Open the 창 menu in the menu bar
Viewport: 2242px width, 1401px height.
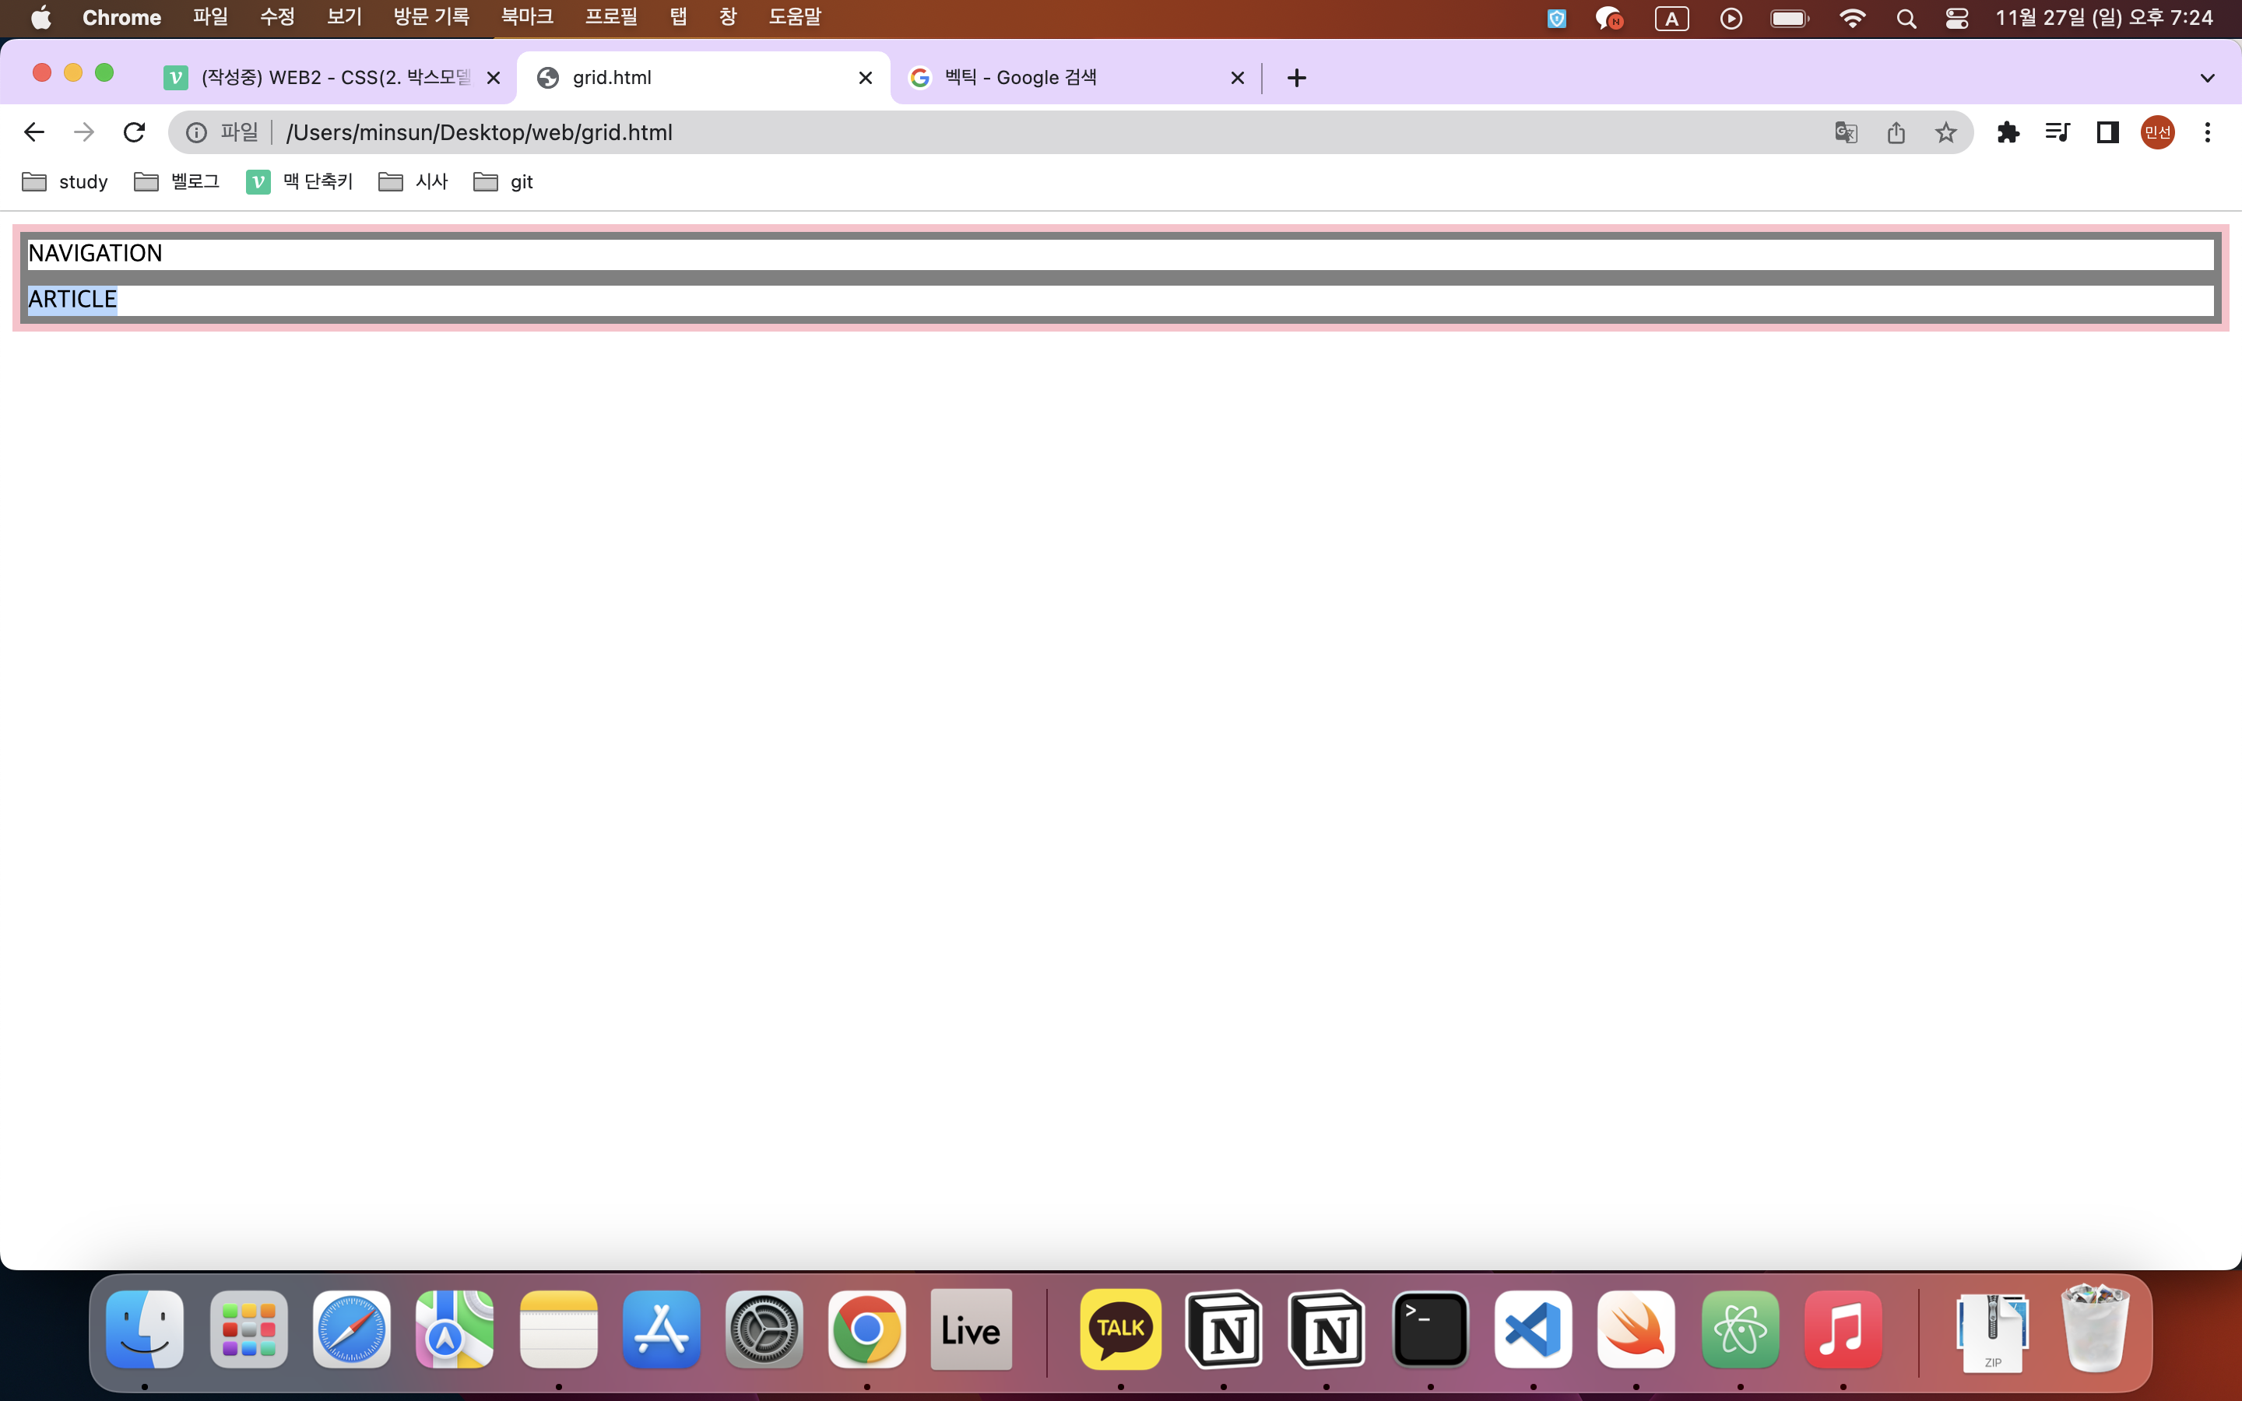click(x=727, y=18)
